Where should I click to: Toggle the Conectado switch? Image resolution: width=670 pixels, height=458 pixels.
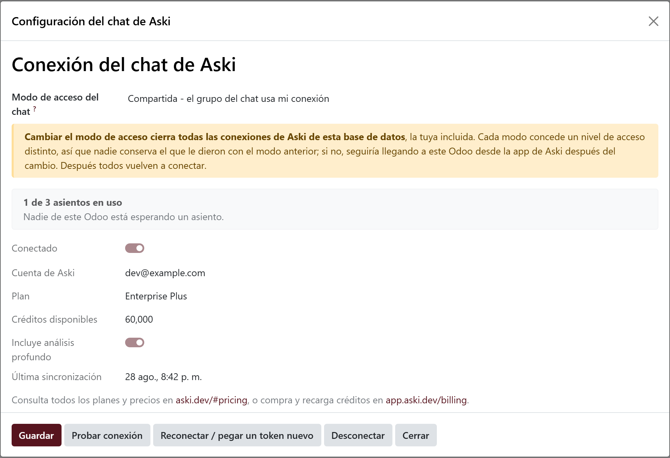coord(135,248)
